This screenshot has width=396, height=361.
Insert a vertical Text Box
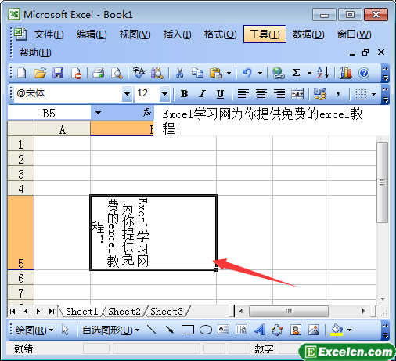point(242,330)
